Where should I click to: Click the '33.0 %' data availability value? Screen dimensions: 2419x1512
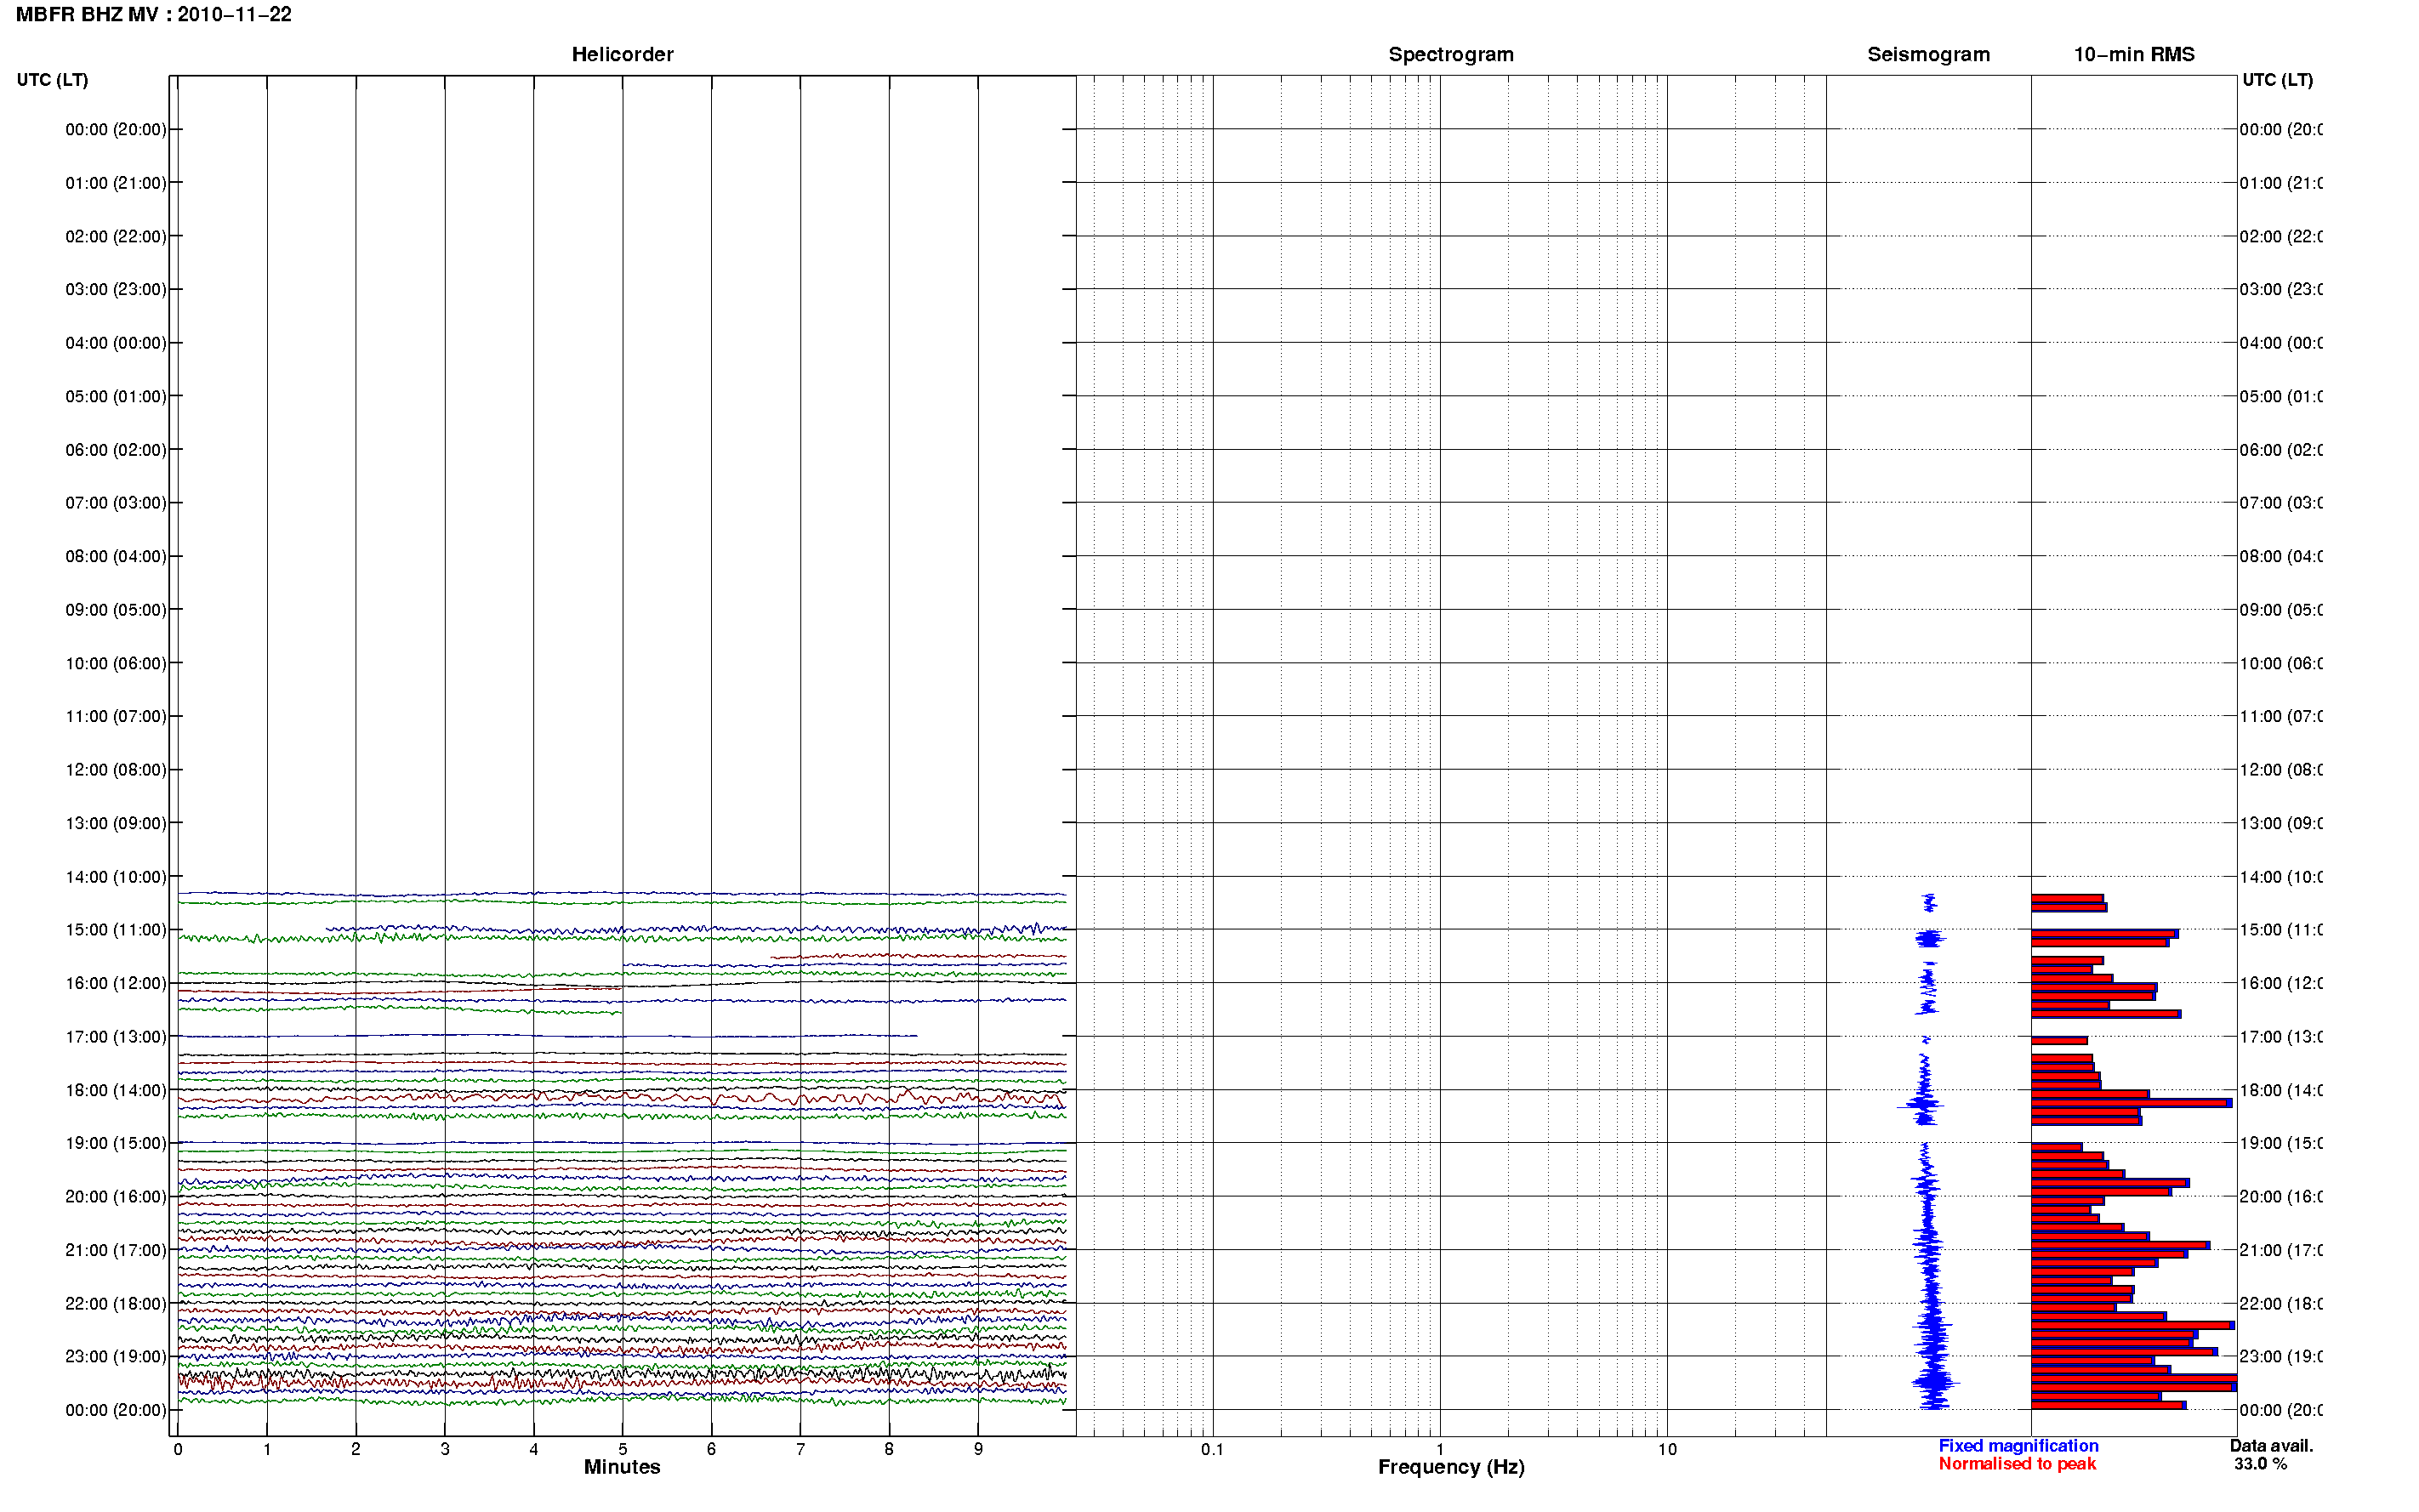[2260, 1464]
